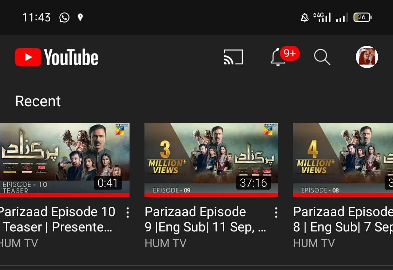Open options menu for Parizaad Episode 10 Teaser
Viewport: 393px width, 270px height.
pyautogui.click(x=128, y=213)
